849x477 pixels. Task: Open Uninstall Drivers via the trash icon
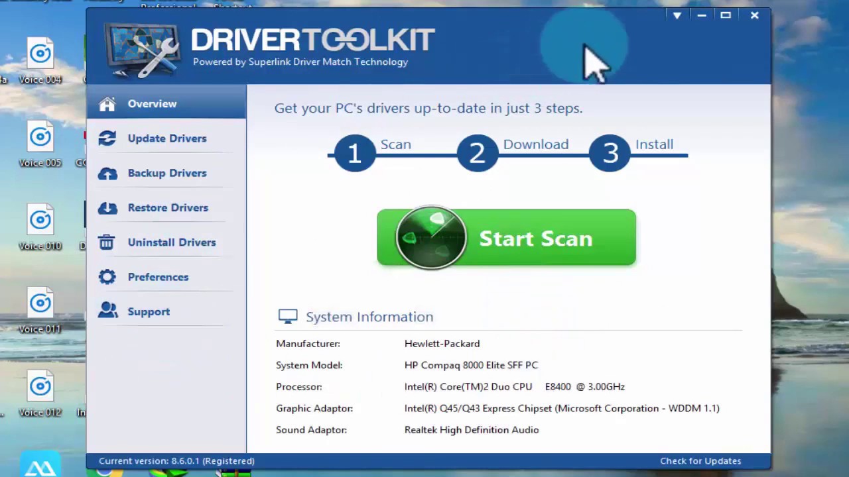pos(107,242)
